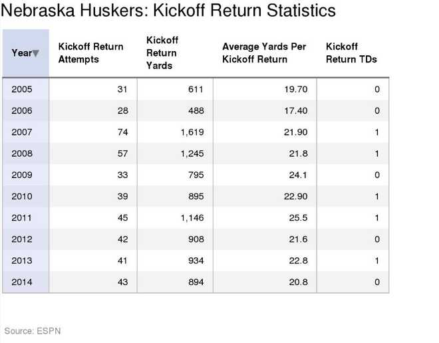Sort by Kickoff Return Attempts header
Image resolution: width=439 pixels, height=343 pixels.
click(90, 53)
